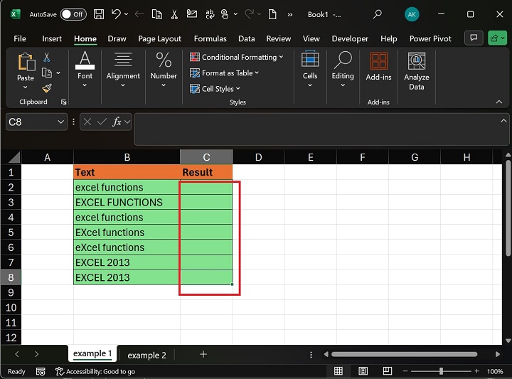The height and width of the screenshot is (379, 512).
Task: Click the Save icon in title bar
Action: [x=99, y=14]
